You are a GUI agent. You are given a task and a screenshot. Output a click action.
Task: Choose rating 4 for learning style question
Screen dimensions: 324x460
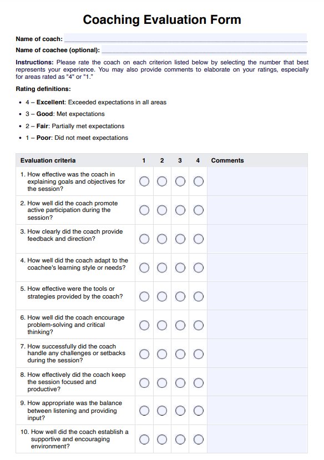point(199,267)
